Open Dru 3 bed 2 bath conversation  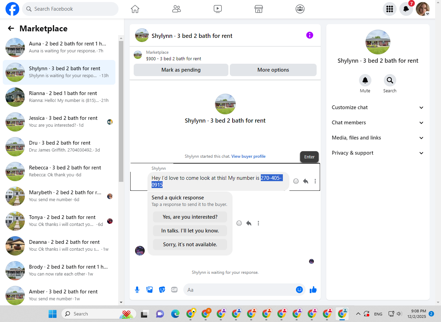coord(59,147)
